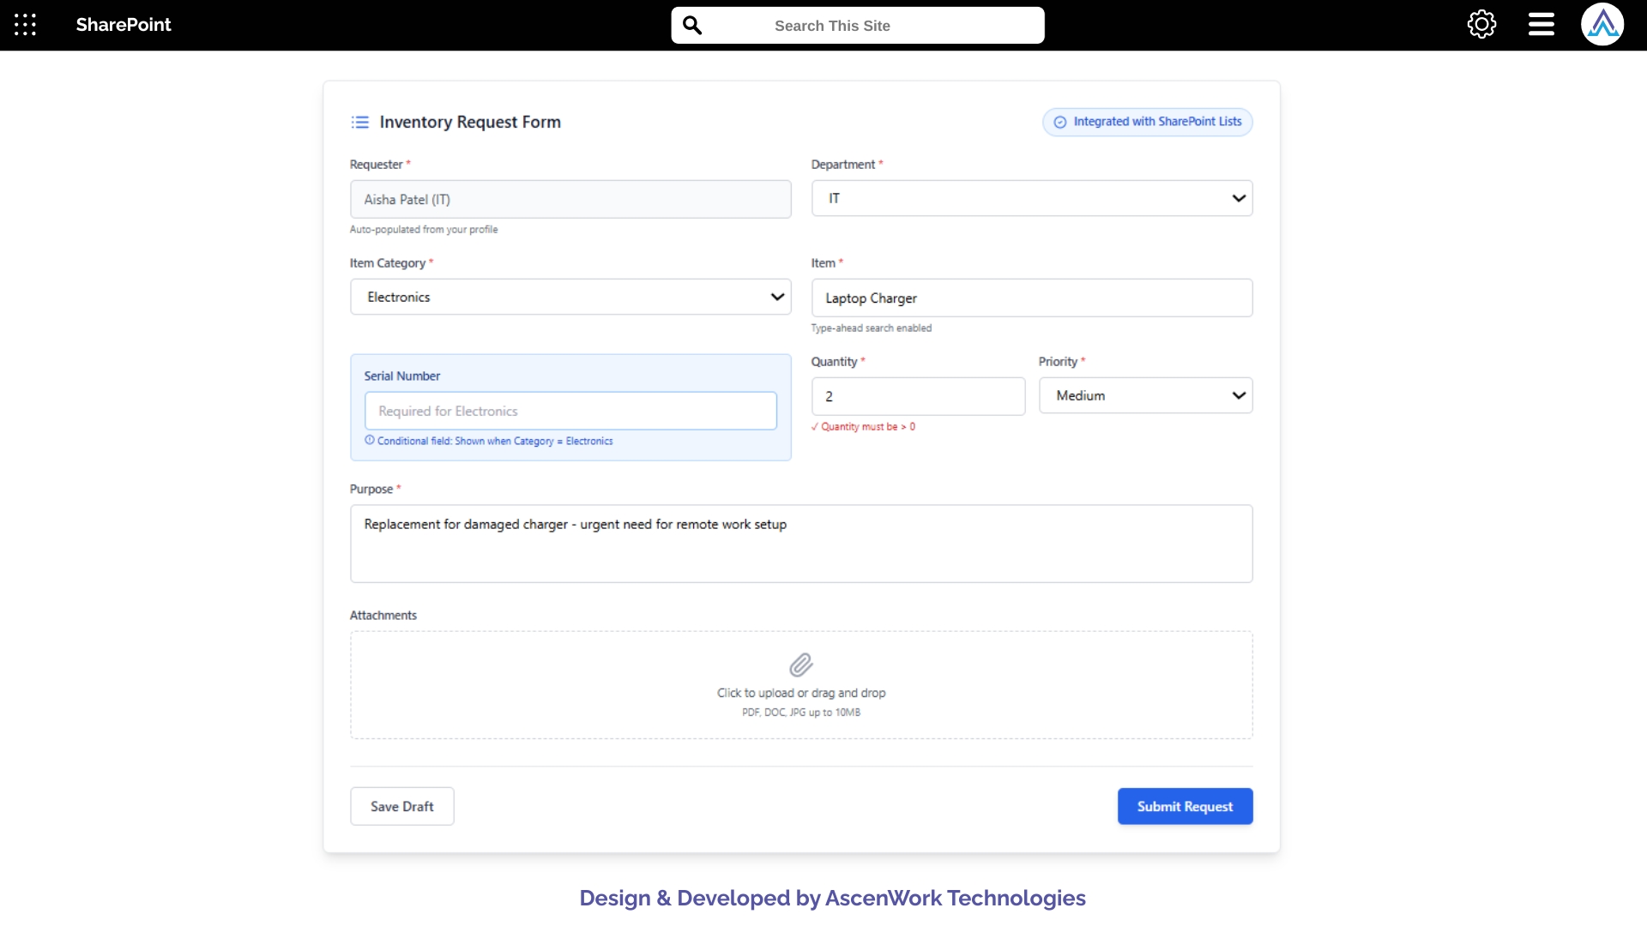Click the Quantity validation message
Viewport: 1647px width, 926px height.
(864, 426)
